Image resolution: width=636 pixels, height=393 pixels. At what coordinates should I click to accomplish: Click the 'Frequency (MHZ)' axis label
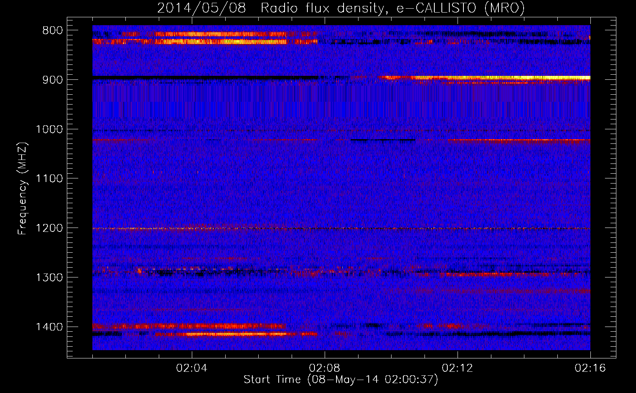23,189
